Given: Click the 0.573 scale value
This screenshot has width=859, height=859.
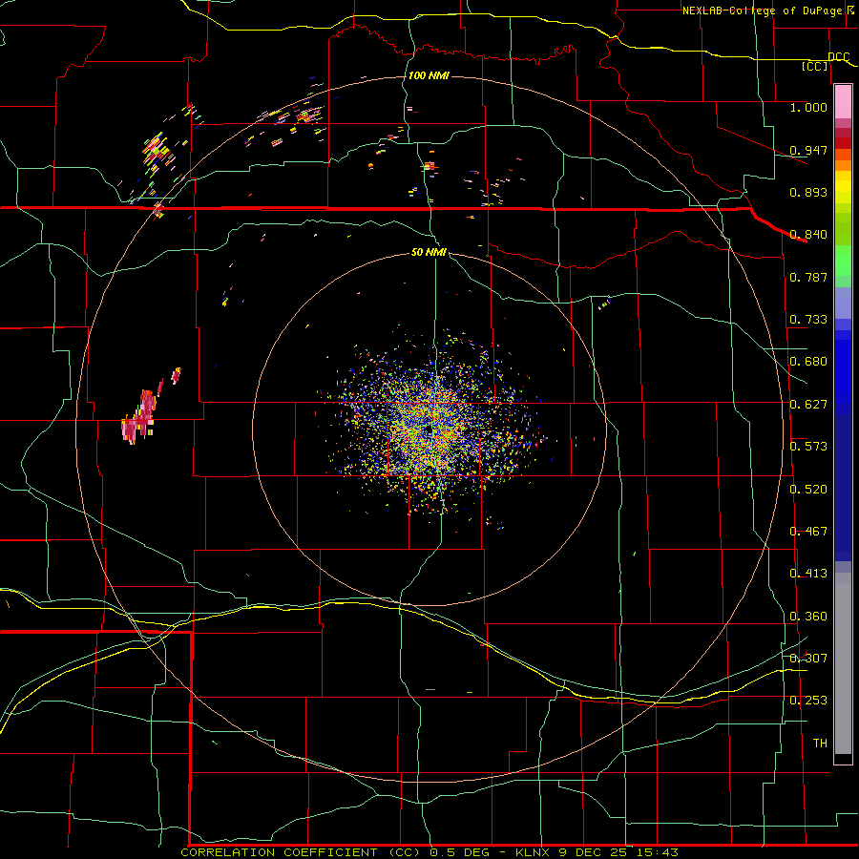Looking at the screenshot, I should pyautogui.click(x=808, y=447).
